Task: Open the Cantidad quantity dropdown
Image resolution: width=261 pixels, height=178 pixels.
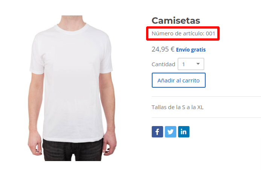Action: 191,64
